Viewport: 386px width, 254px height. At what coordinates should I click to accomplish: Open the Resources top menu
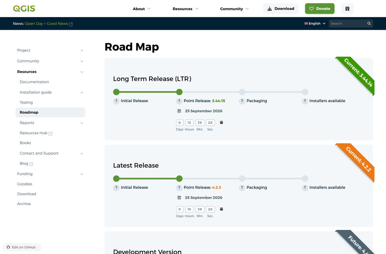tap(186, 9)
